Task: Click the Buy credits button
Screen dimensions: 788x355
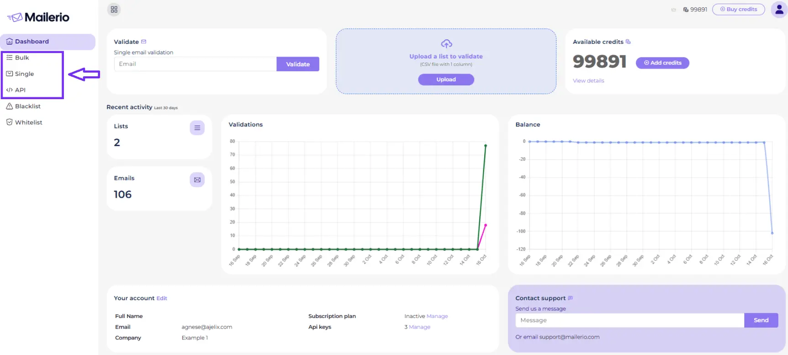Action: pos(738,9)
